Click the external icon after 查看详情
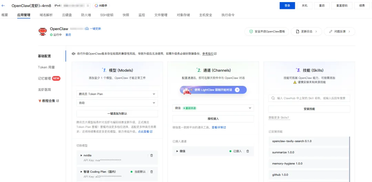Viewport: 372px width, 182px height. (x=225, y=128)
